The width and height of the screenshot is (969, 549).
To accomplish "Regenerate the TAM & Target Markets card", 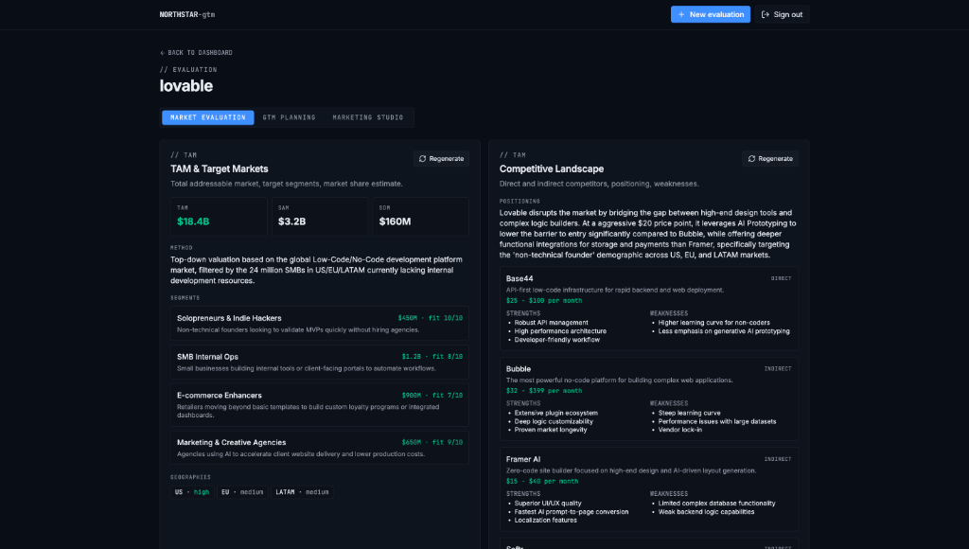I will click(x=441, y=159).
